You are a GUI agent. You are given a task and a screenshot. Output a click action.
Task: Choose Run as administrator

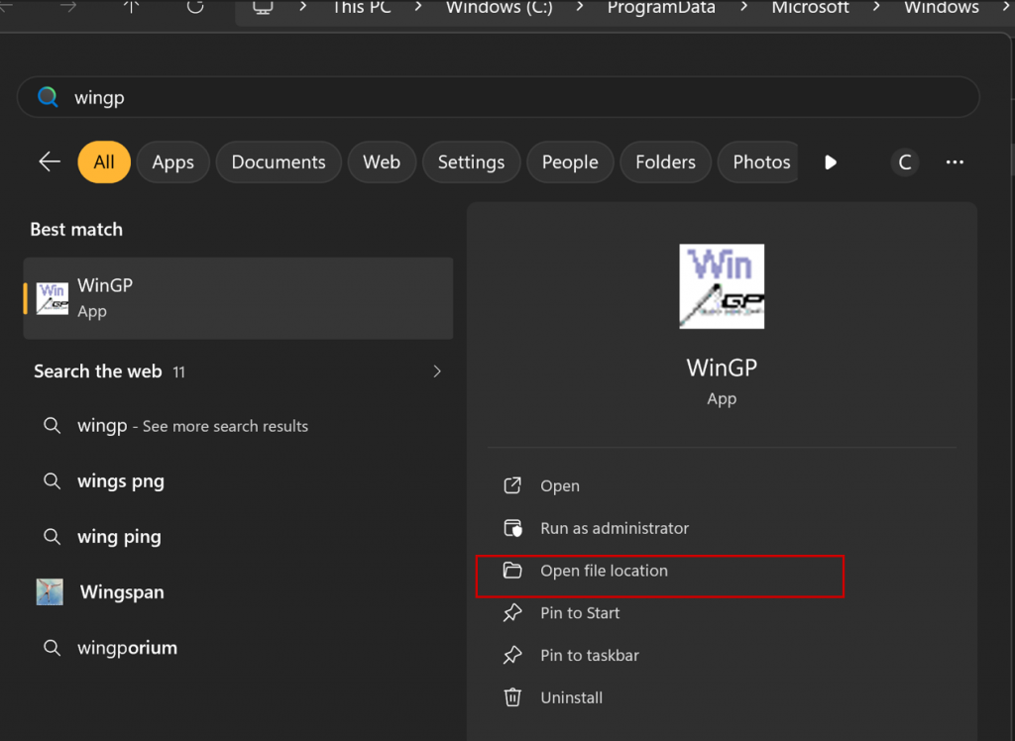tap(614, 529)
